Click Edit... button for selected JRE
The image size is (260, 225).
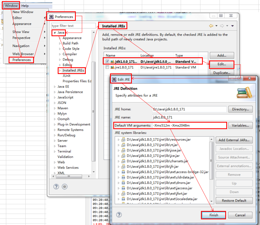point(222,64)
